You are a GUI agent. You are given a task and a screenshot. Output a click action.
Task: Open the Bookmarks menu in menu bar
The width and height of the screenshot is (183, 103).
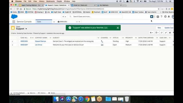(x=50, y=1)
